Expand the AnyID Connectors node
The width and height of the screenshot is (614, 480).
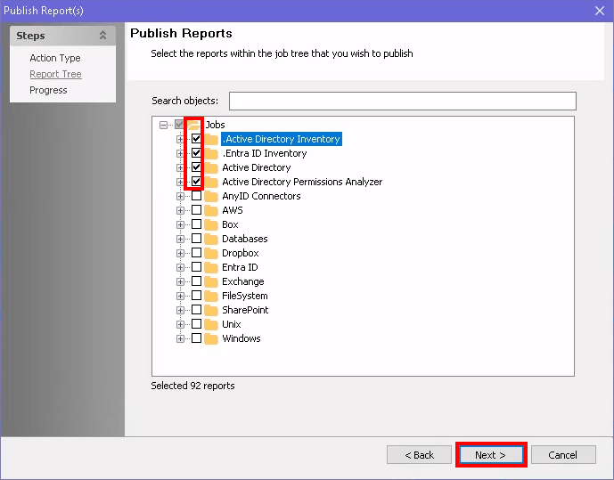180,197
